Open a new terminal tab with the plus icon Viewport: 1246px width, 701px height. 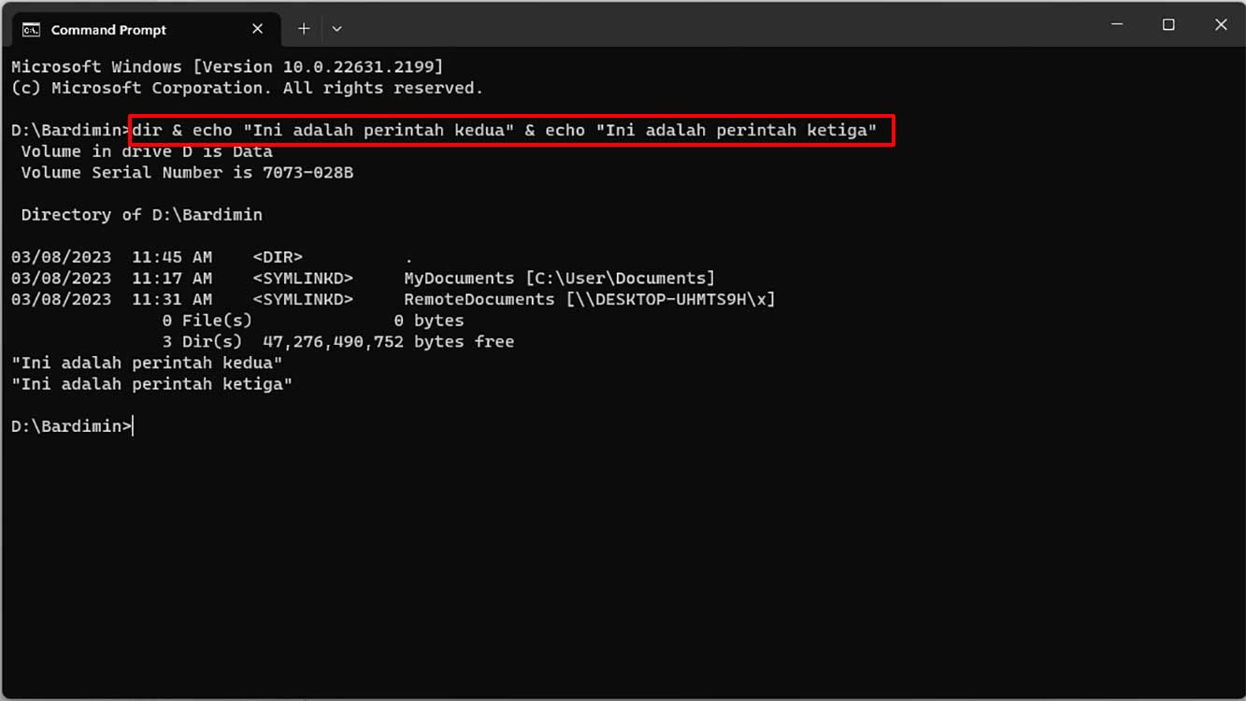tap(303, 29)
